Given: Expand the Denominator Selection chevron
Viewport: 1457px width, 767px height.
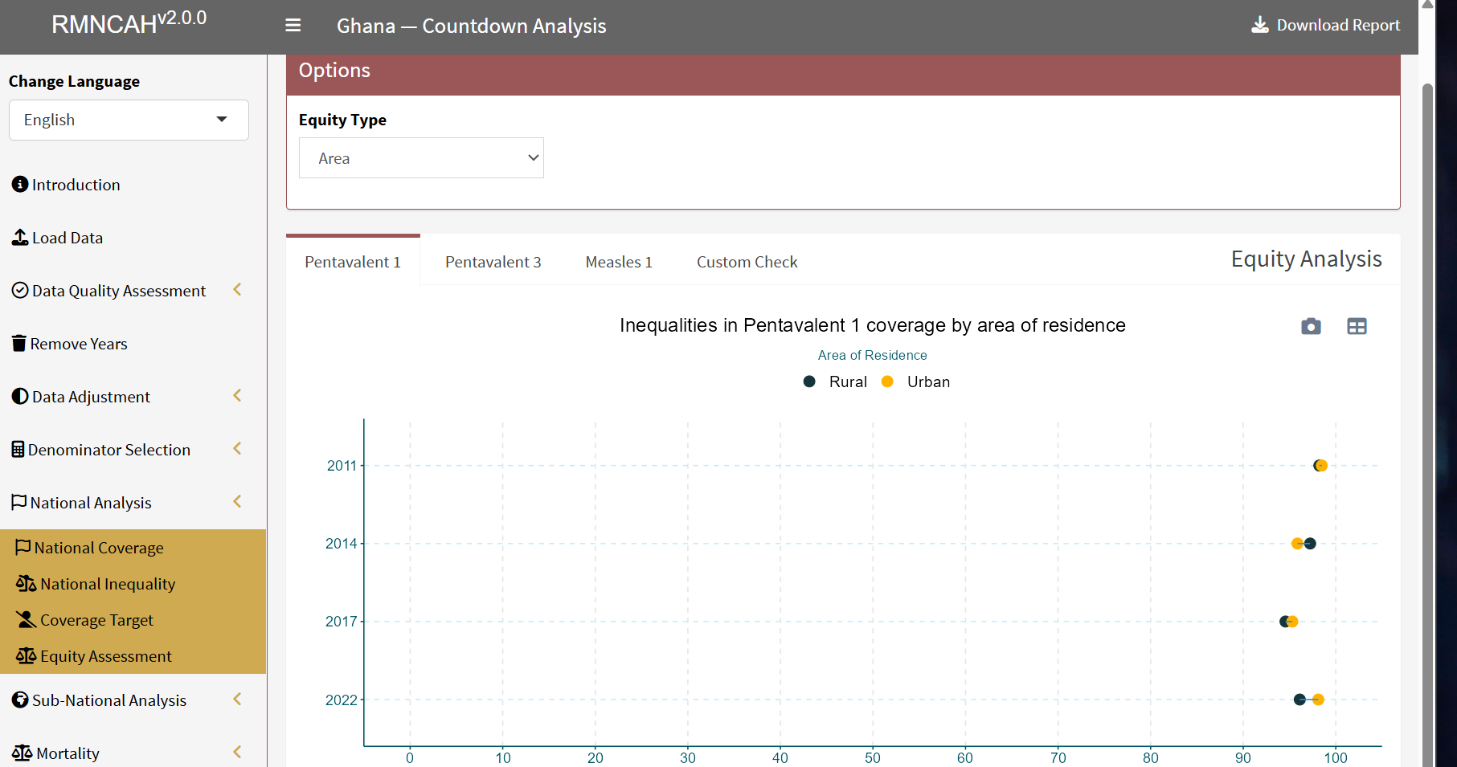Looking at the screenshot, I should pyautogui.click(x=237, y=449).
